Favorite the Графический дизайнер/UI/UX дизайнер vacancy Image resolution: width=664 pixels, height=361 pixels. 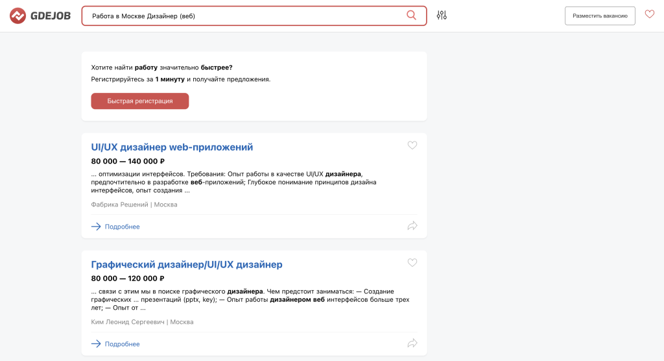pyautogui.click(x=412, y=262)
